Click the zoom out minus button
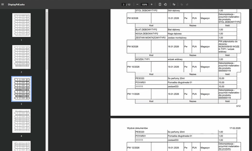 coord(137,5)
